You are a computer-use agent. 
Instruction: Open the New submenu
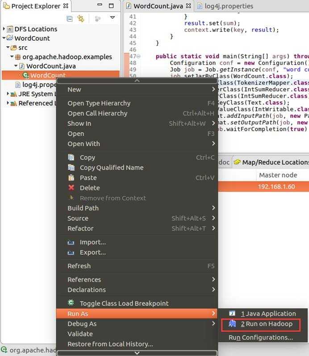pyautogui.click(x=137, y=90)
